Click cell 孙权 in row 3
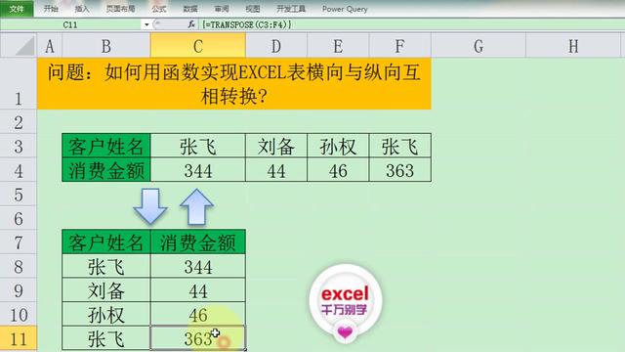The image size is (625, 352). click(338, 146)
